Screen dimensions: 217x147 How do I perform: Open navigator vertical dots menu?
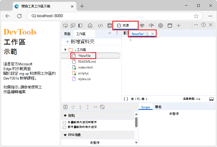pyautogui.click(x=117, y=33)
